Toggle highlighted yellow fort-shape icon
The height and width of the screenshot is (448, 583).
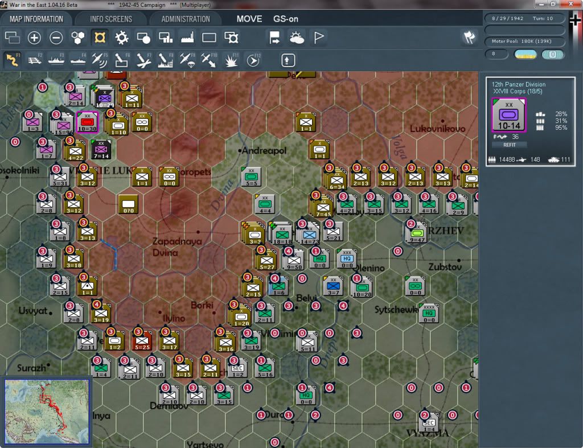pos(100,38)
